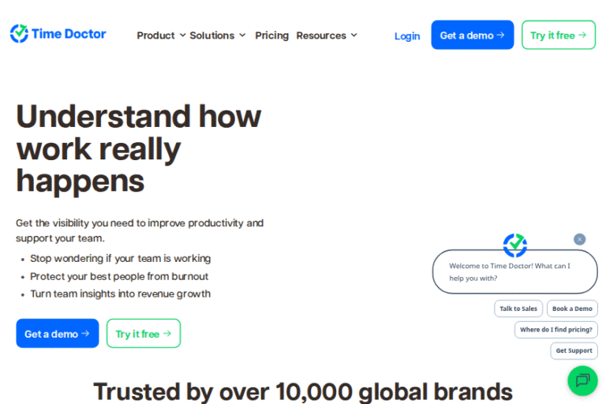Click the Time Doctor logo
The height and width of the screenshot is (404, 606).
point(58,34)
